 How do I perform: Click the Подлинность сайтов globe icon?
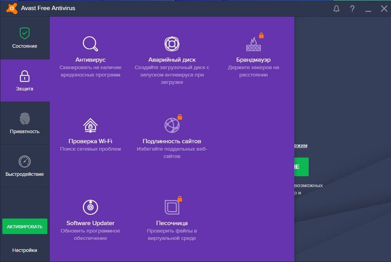(x=172, y=125)
